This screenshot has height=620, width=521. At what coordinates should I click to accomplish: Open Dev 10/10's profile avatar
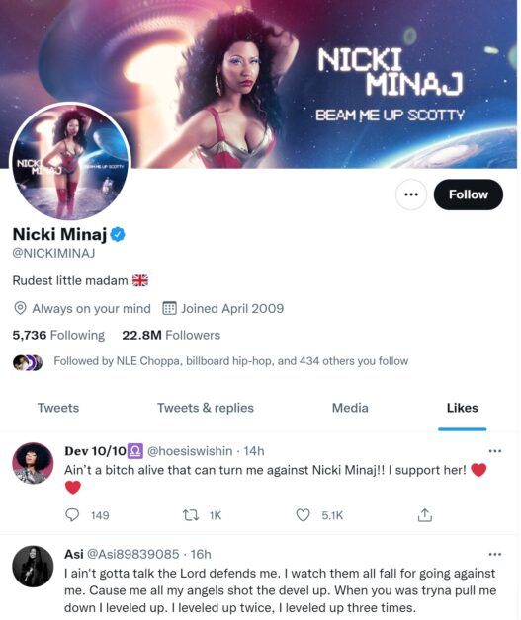tap(33, 463)
